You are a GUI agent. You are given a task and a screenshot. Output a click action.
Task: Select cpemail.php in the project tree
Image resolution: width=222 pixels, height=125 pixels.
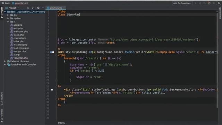point(20,38)
